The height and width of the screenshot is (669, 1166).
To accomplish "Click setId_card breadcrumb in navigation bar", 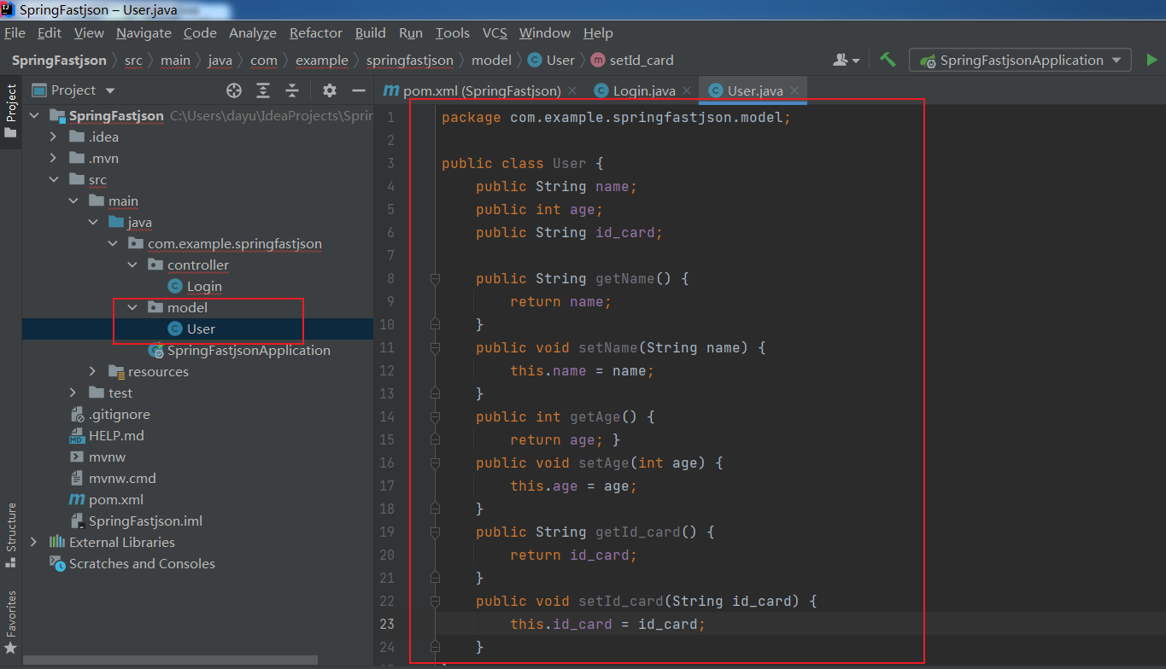I will point(633,61).
